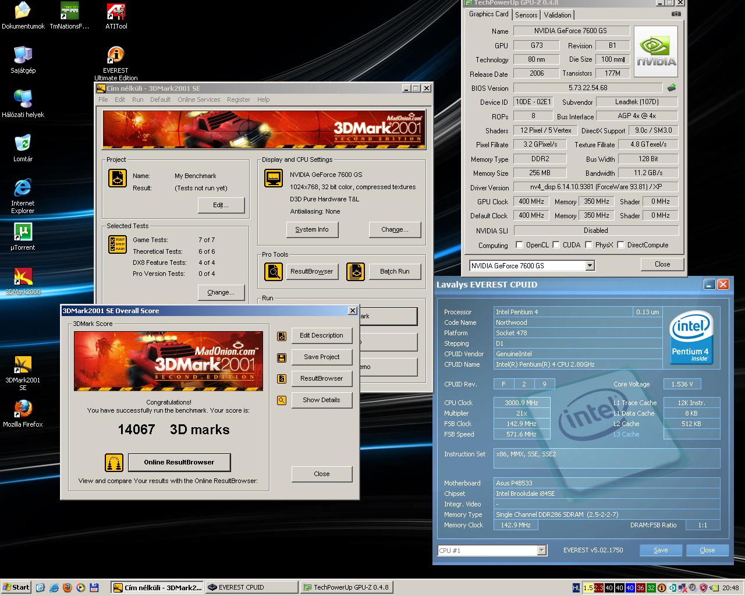Toggle the DirectCompute checkbox
This screenshot has height=596, width=745.
point(620,245)
